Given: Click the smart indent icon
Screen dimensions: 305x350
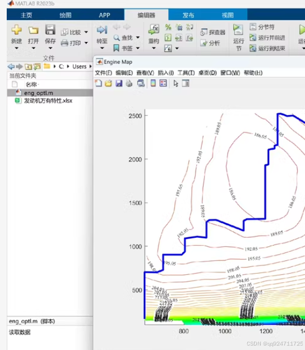Looking at the screenshot, I should pos(168,38).
